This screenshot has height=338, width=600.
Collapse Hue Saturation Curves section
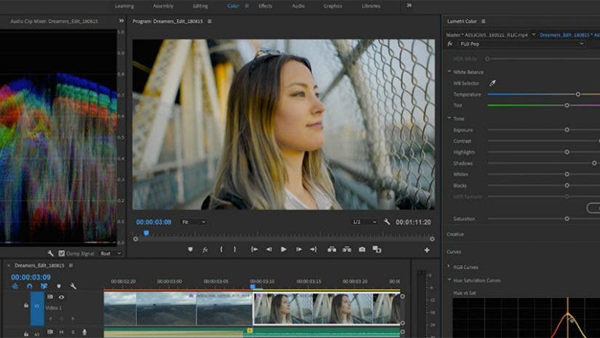[x=449, y=280]
